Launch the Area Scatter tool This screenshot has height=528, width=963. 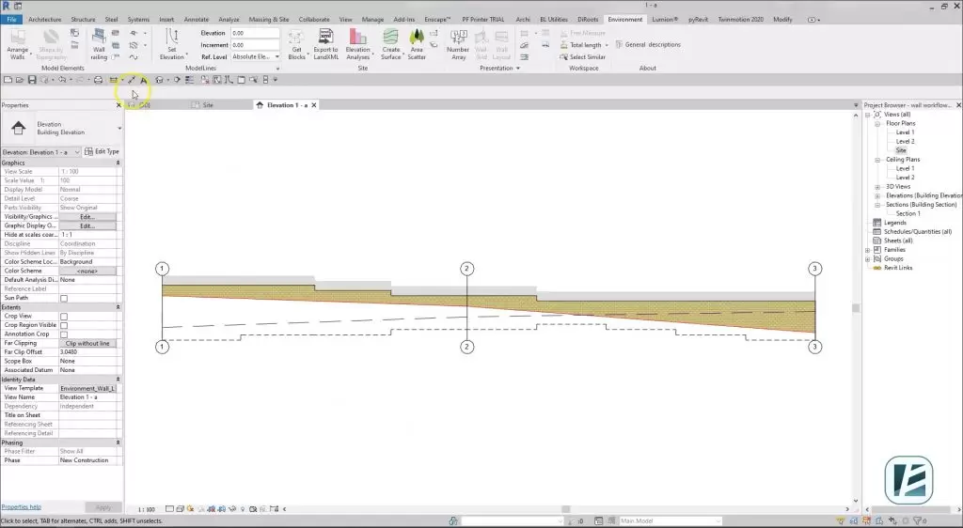pos(417,42)
